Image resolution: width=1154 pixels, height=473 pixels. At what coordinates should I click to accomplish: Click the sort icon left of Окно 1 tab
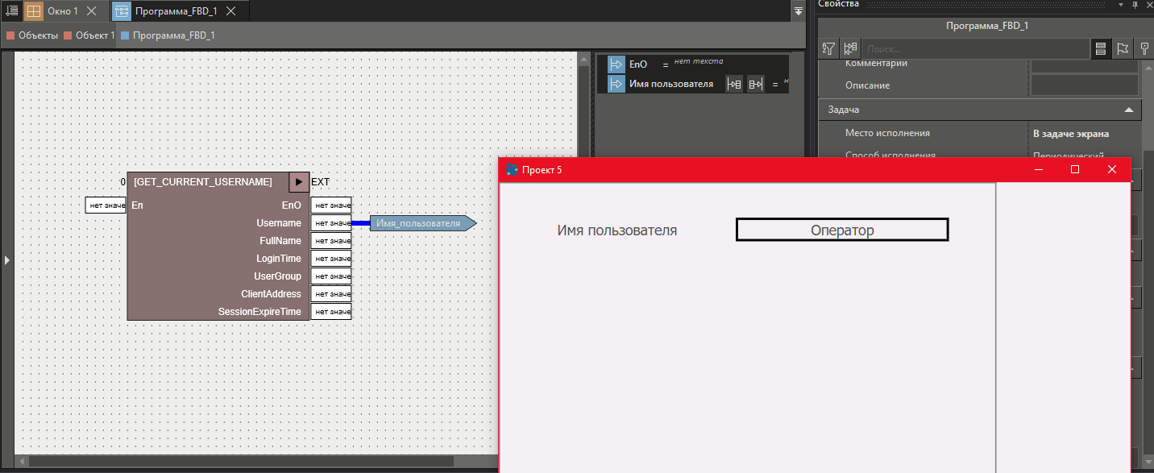pos(11,10)
